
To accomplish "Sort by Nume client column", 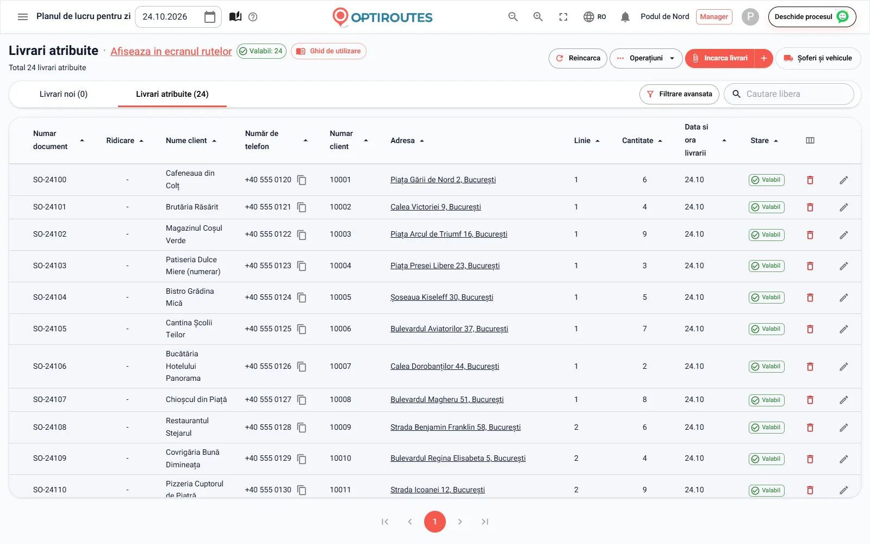I will coord(191,140).
